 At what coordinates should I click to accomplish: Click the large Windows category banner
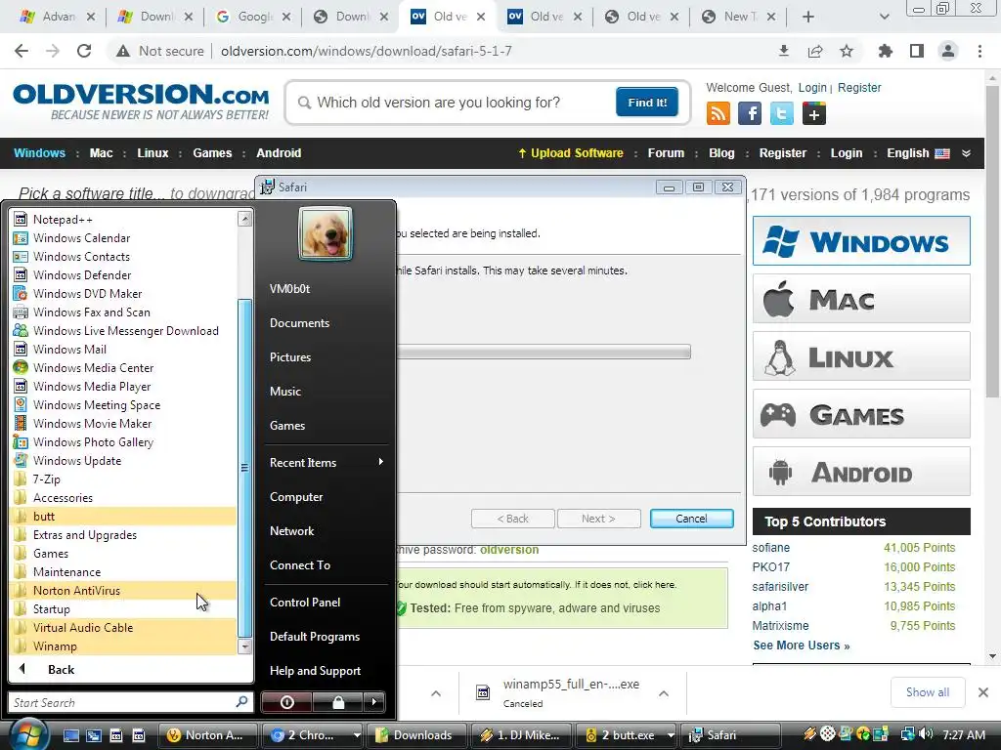point(861,241)
